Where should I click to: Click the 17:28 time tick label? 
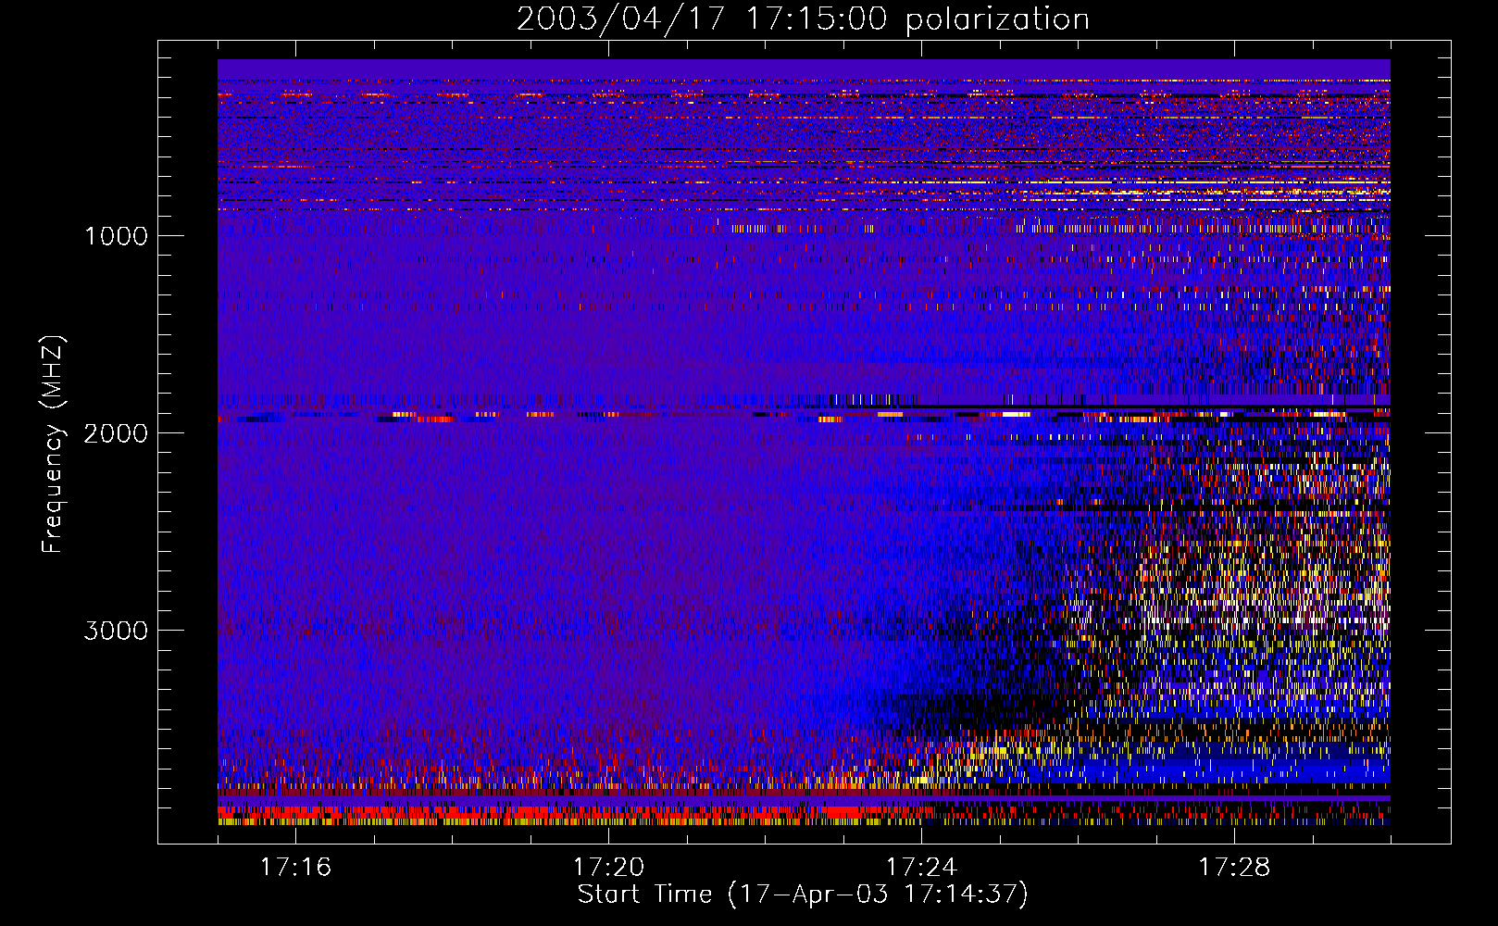pos(1234,868)
